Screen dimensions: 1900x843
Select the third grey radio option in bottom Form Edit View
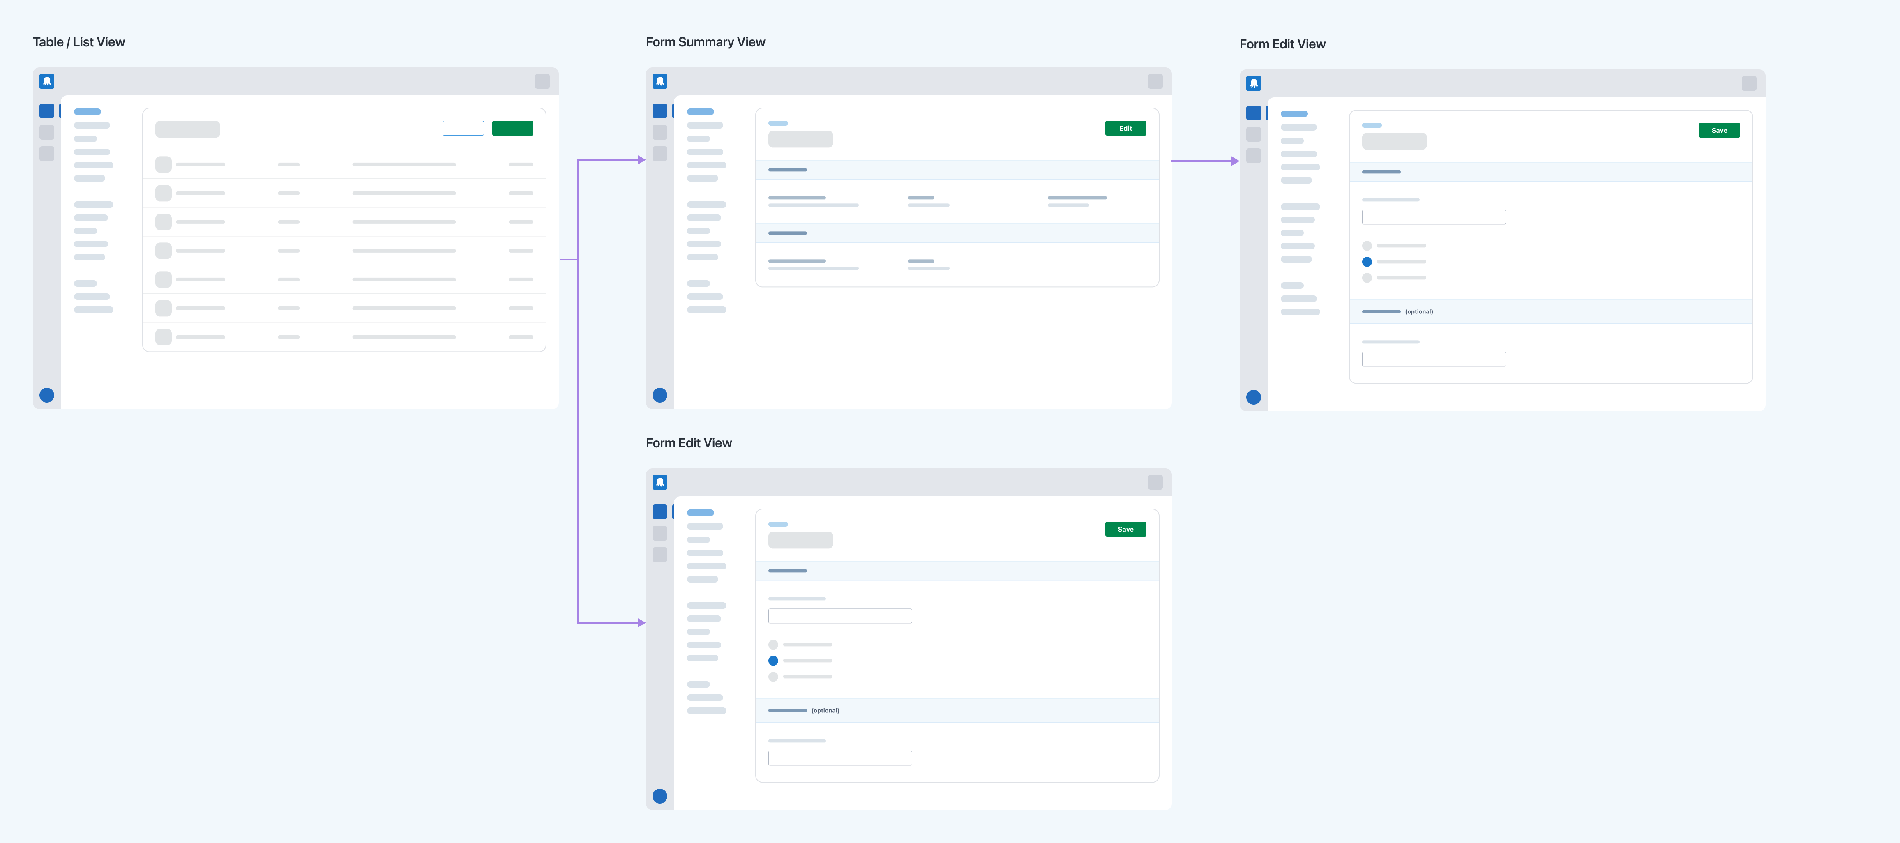point(773,677)
